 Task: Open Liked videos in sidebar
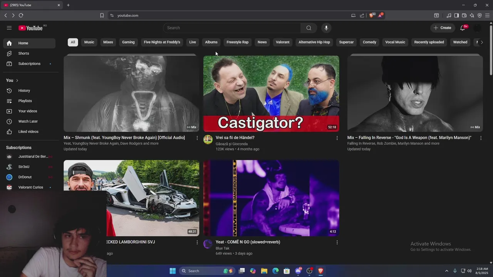coord(29,132)
